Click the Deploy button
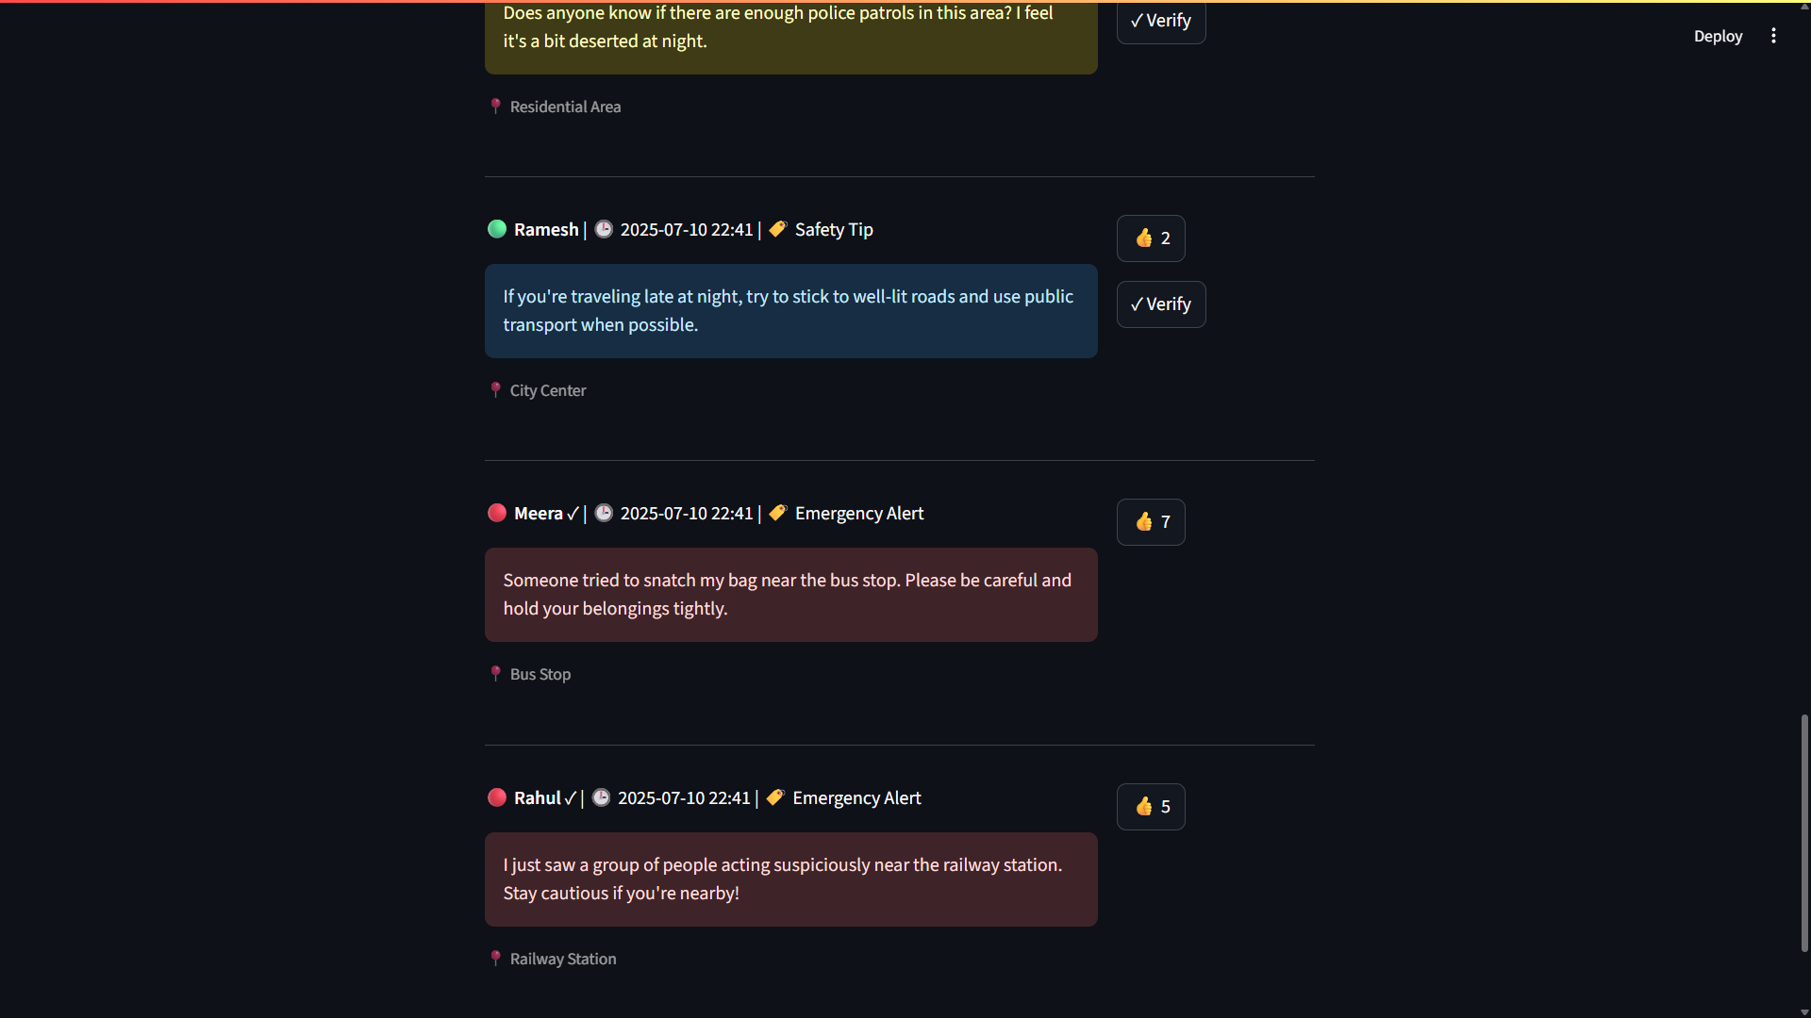The width and height of the screenshot is (1811, 1018). [1718, 36]
